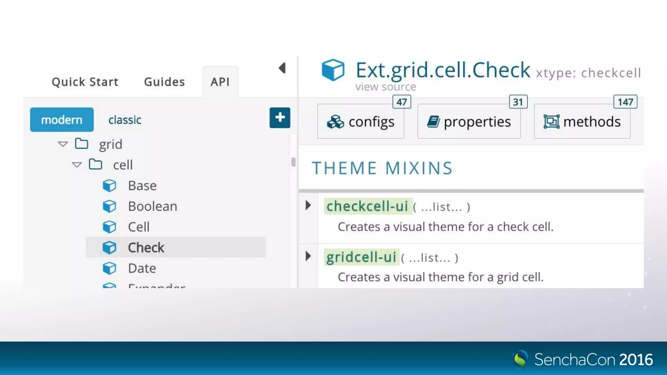Expand the gridcell-ui mixin details
Screen dimensions: 667x375
[x=308, y=256]
